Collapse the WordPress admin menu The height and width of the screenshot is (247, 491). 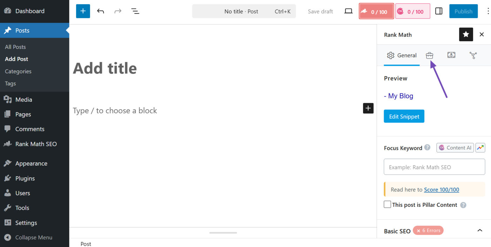point(34,237)
